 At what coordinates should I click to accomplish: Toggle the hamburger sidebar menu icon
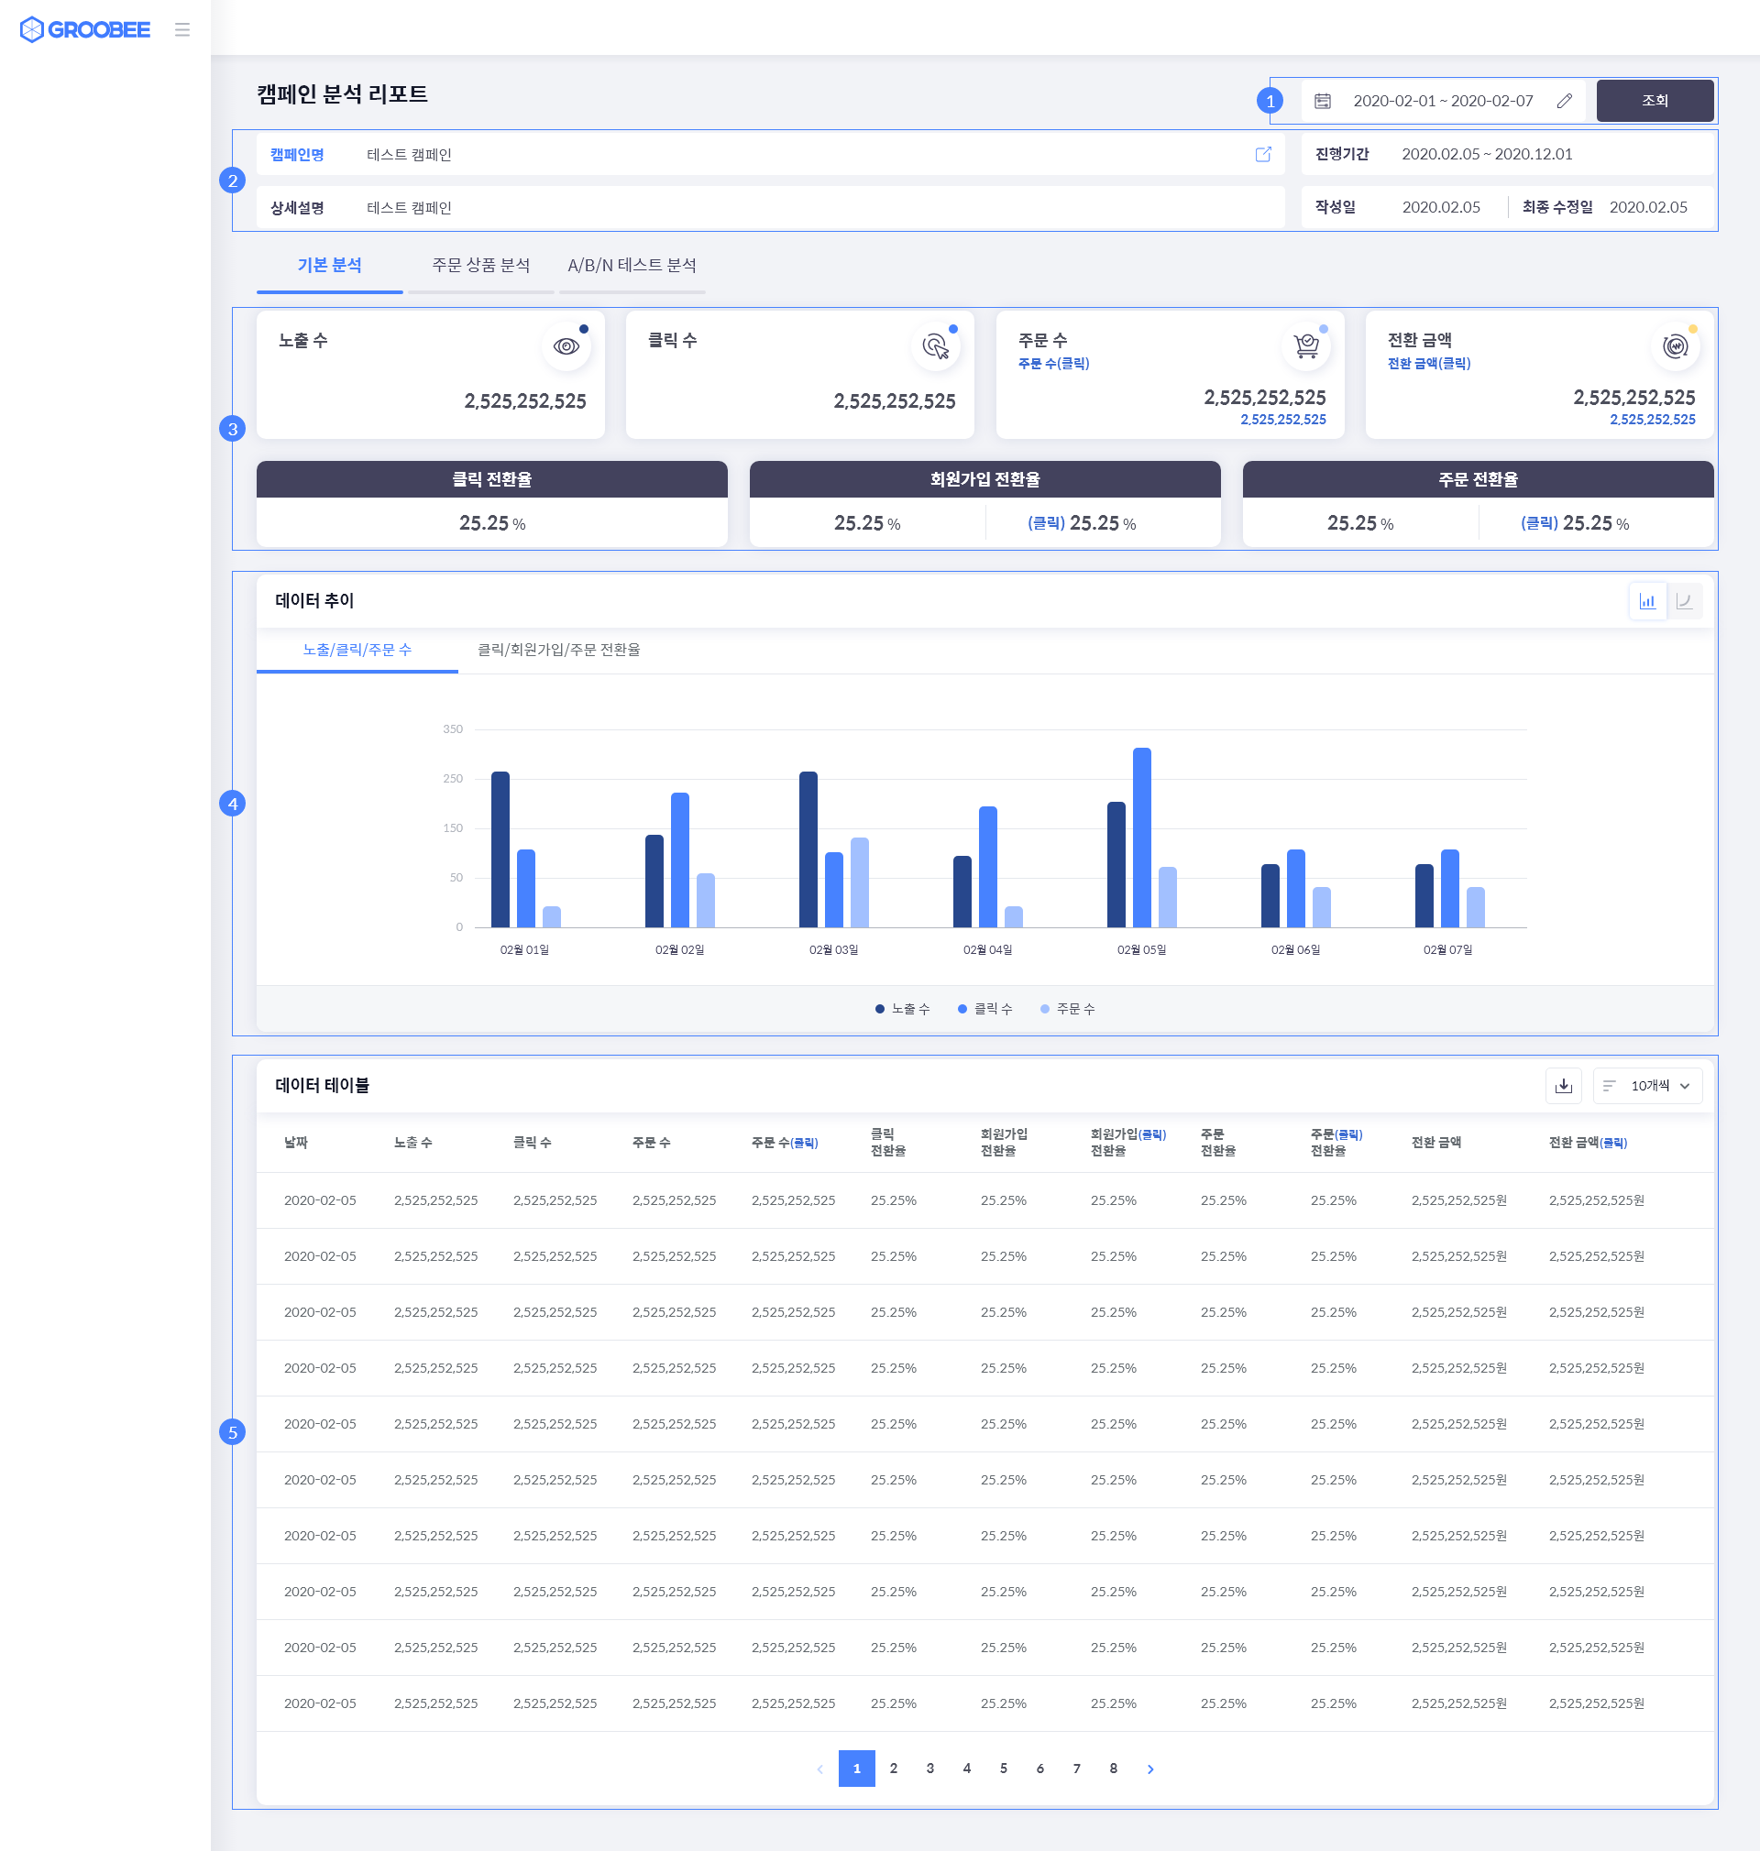[x=182, y=30]
